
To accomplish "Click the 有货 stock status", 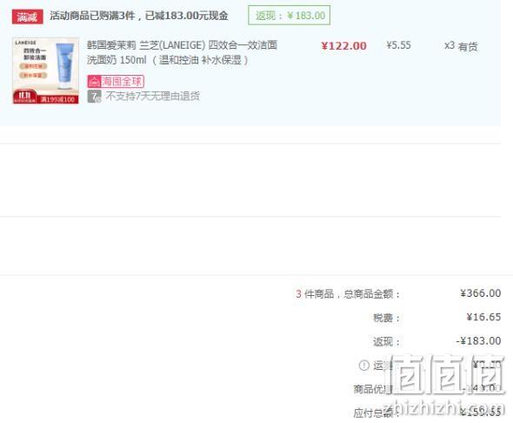I will (468, 47).
